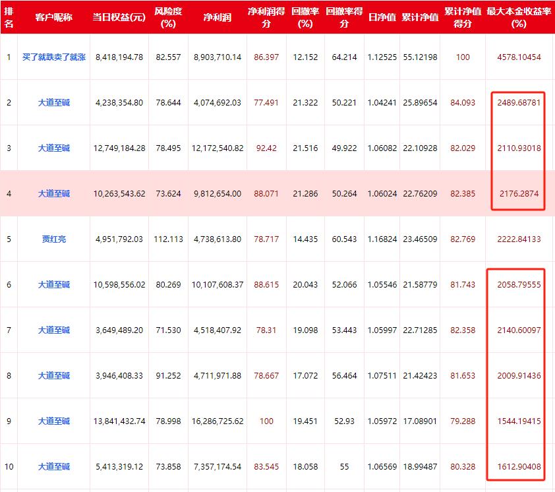Open the 买了就跌卖了就涨 customer link
This screenshot has width=555, height=492.
click(54, 57)
